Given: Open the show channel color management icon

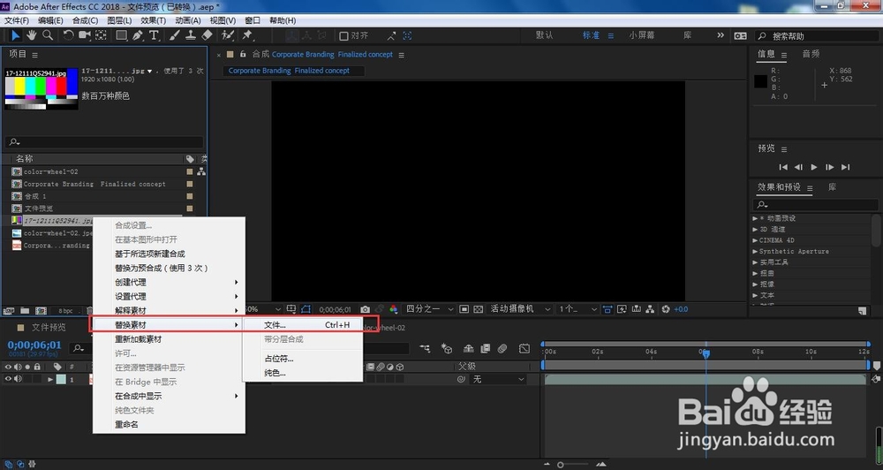Looking at the screenshot, I should click(394, 309).
